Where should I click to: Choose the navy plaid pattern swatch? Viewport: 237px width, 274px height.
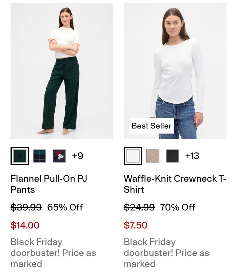40,156
